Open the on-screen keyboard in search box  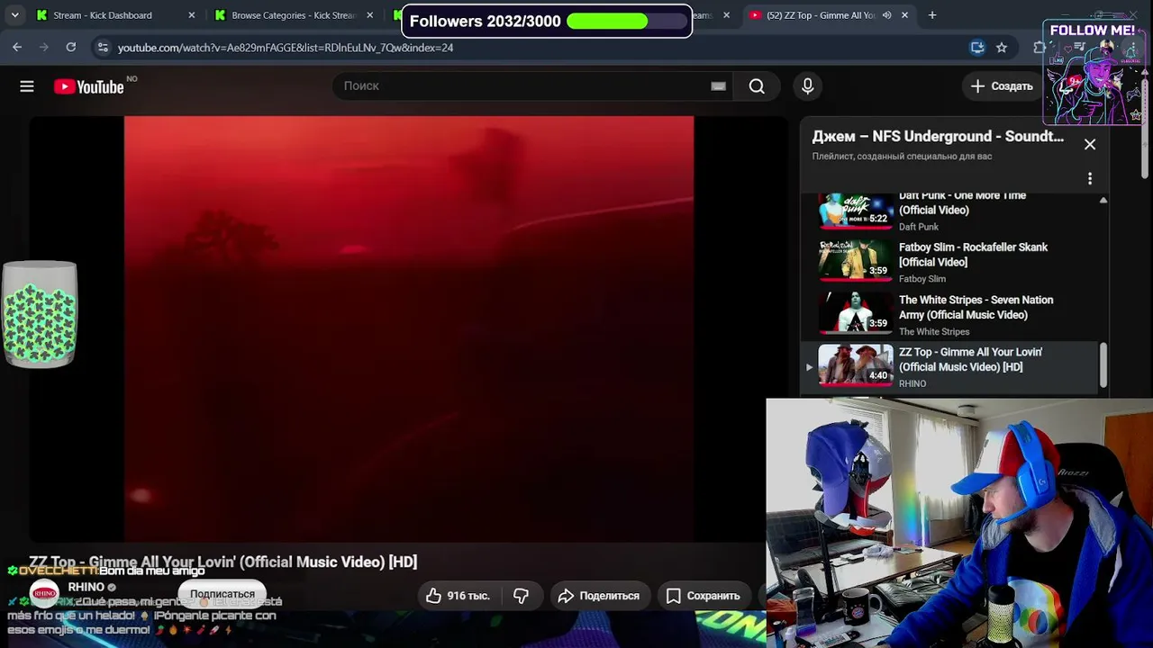(x=718, y=85)
